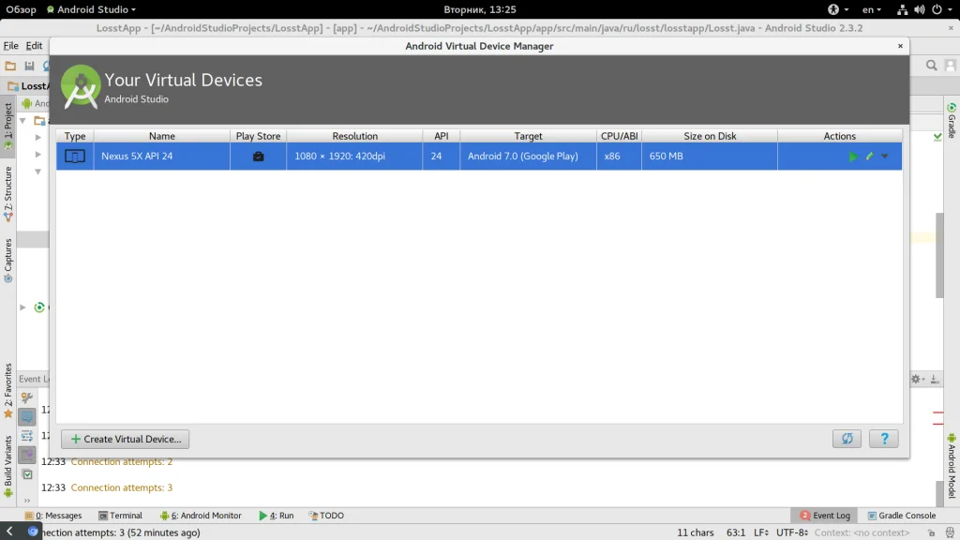This screenshot has width=960, height=540.
Task: Open the TODO tab
Action: [x=326, y=516]
